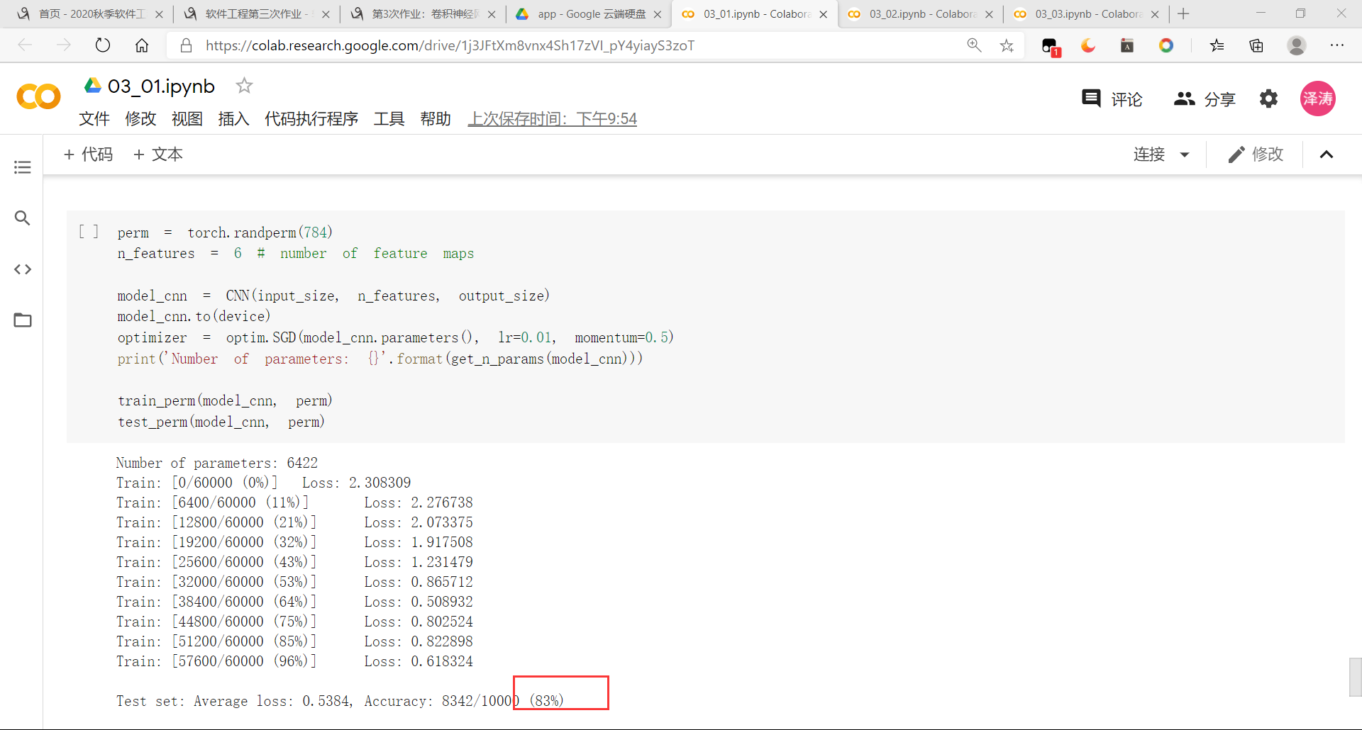Open the code snippets sidebar icon
This screenshot has width=1362, height=730.
(x=23, y=269)
